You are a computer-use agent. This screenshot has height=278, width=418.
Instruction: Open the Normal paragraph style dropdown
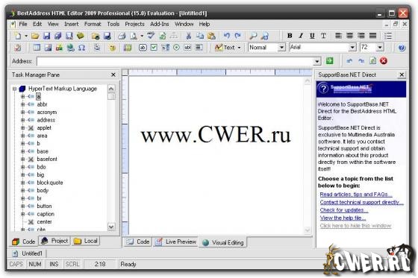(281, 48)
